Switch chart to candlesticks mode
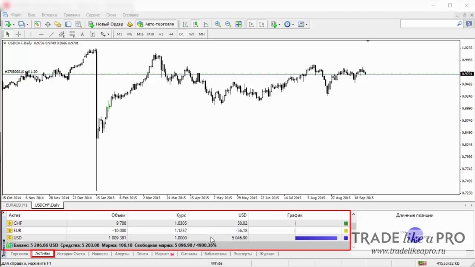475x267 pixels. pyautogui.click(x=195, y=24)
